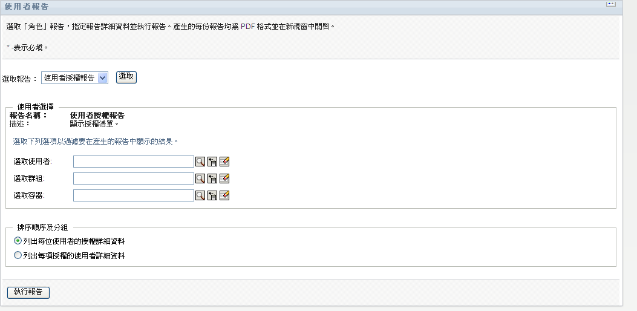Open history list icon for 選取容器
The height and width of the screenshot is (311, 637).
point(212,195)
